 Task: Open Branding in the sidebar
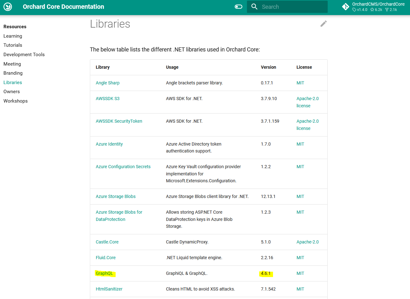(x=13, y=73)
